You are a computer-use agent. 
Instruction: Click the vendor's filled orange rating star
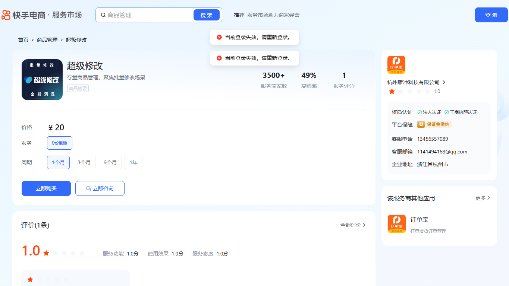pos(392,91)
